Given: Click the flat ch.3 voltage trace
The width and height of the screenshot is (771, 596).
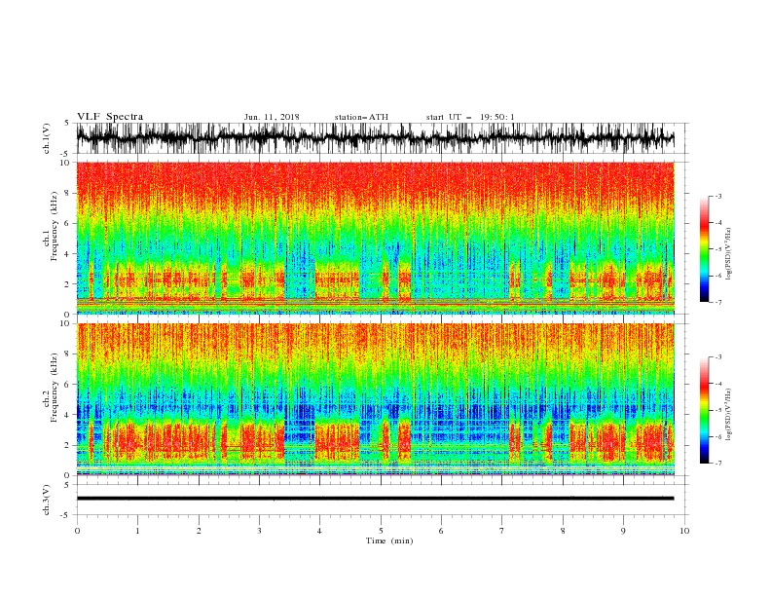Looking at the screenshot, I should click(375, 499).
